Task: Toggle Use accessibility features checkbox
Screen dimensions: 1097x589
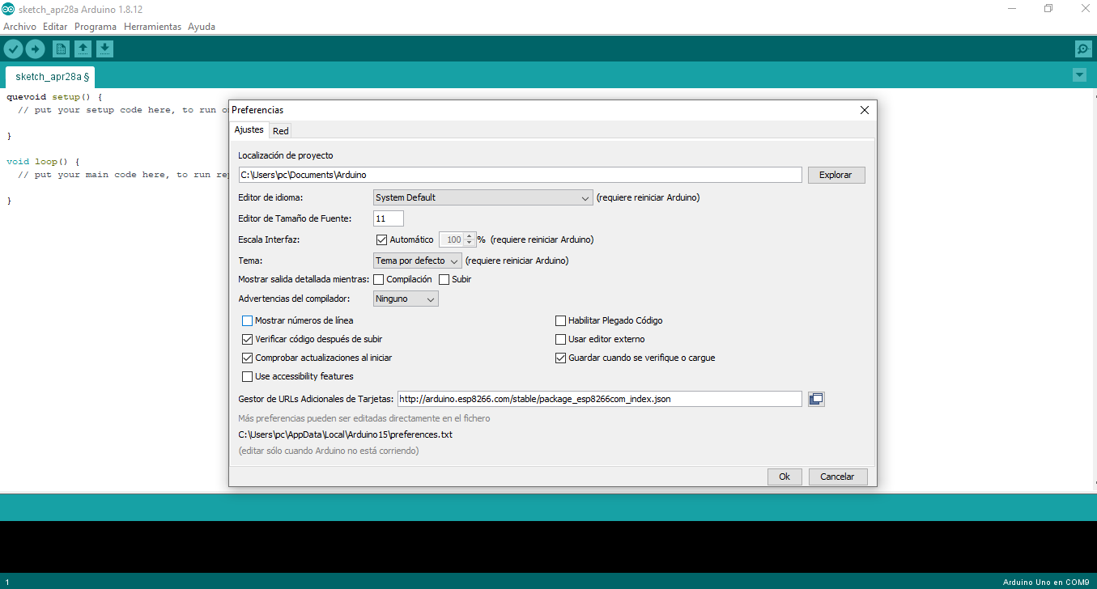Action: pos(248,376)
